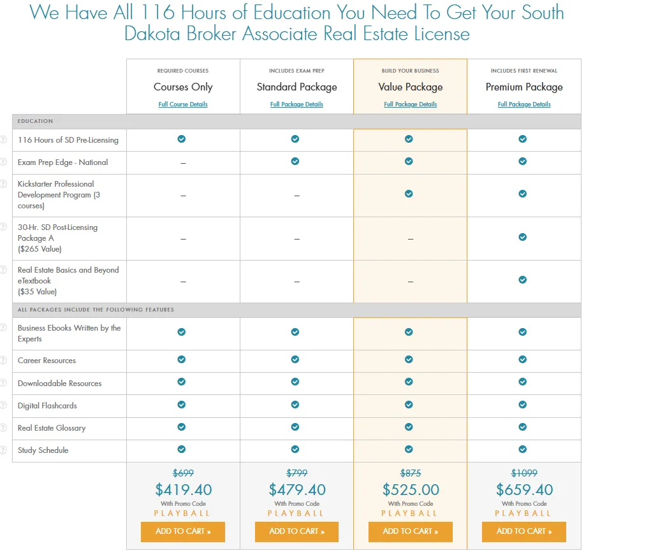Viewport: 651px width, 553px height.
Task: Add the Standard Package to cart
Action: click(x=296, y=531)
